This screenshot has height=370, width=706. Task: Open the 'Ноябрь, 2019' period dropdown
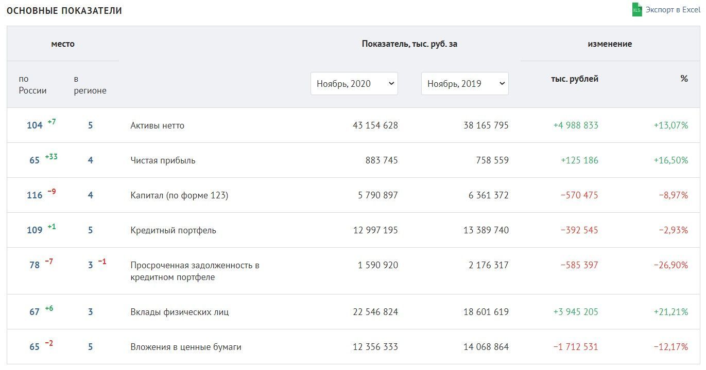point(465,83)
